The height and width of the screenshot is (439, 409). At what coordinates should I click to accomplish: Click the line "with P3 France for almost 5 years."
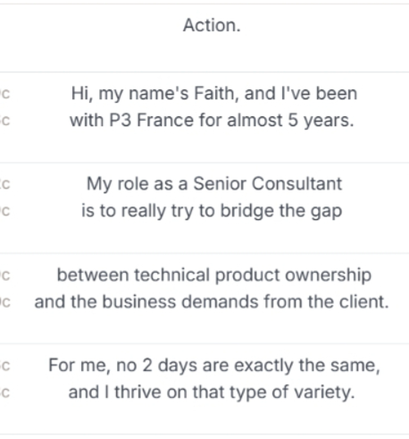tap(212, 121)
